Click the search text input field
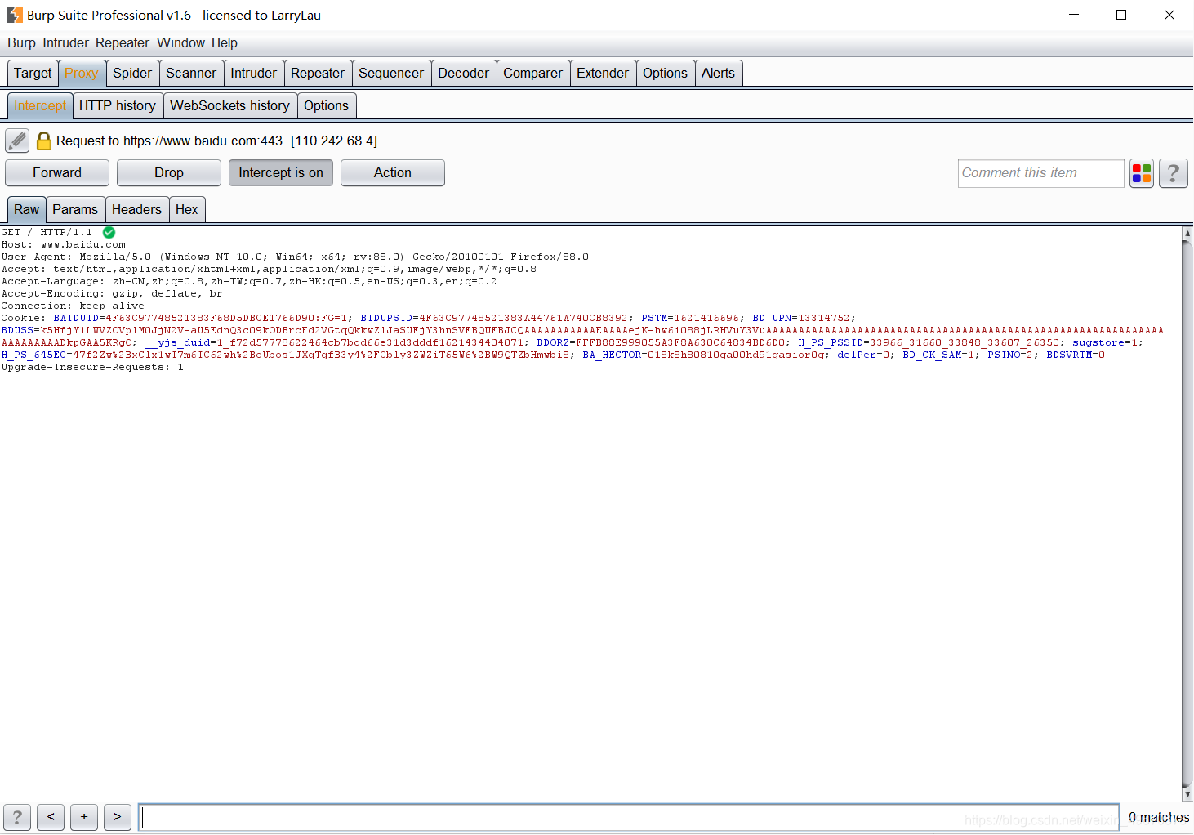 [629, 817]
